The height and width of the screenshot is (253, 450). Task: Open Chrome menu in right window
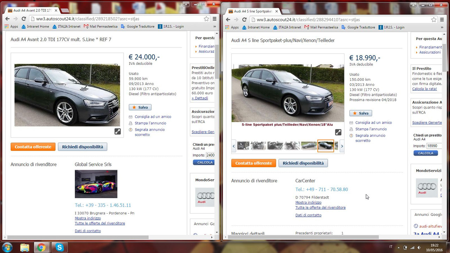442,20
